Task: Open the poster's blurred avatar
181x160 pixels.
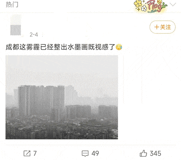Action: (16, 25)
